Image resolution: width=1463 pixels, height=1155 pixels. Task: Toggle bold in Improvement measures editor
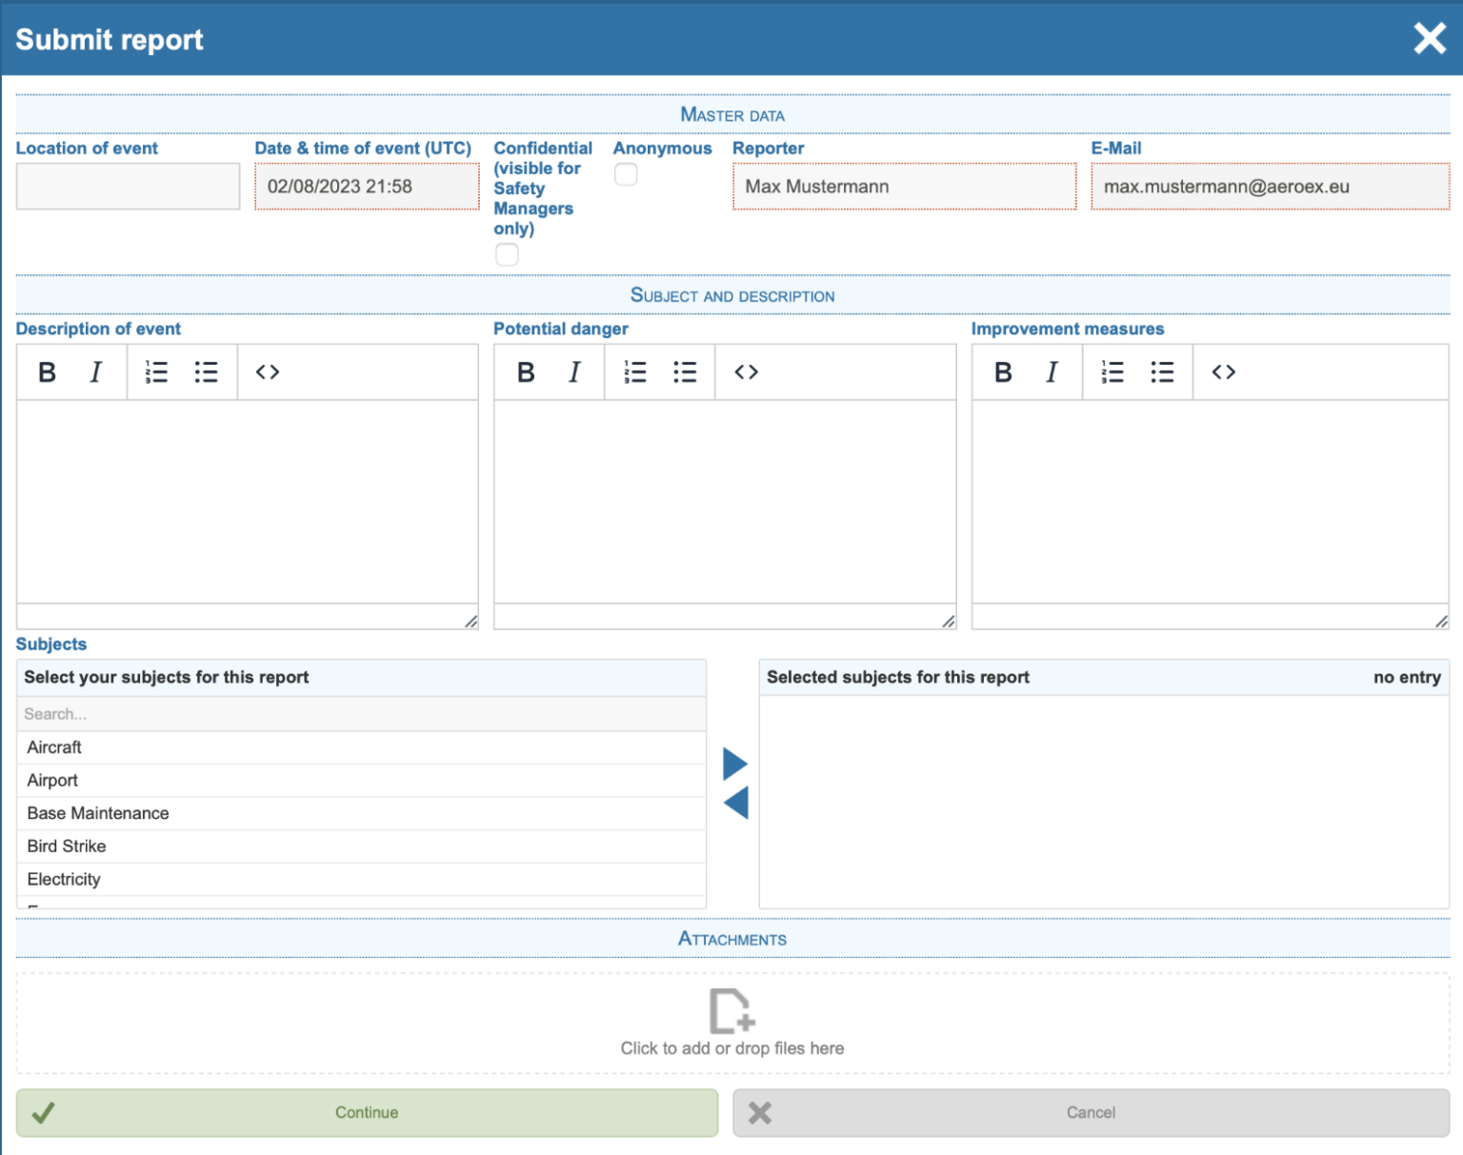coord(1002,371)
